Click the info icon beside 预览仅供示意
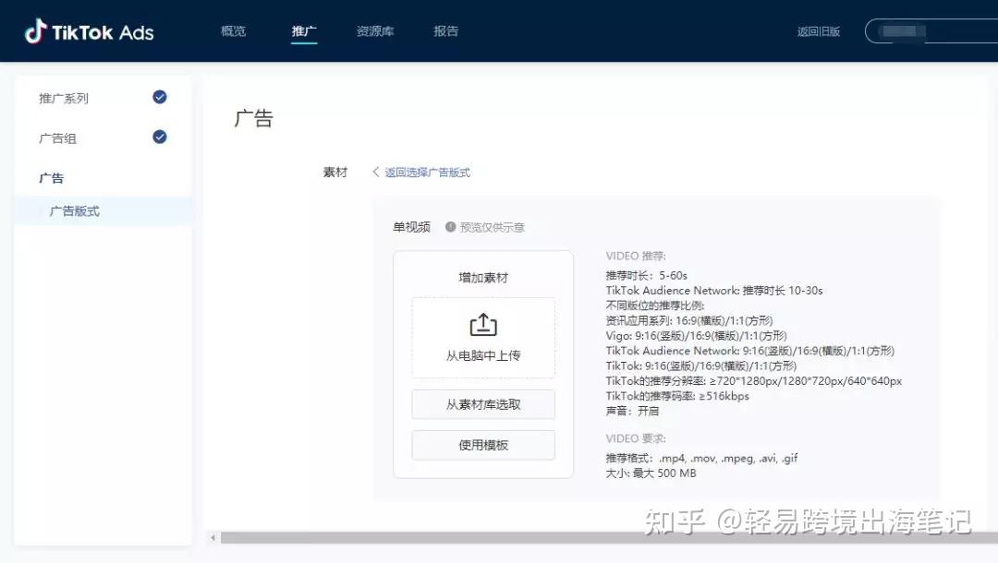The width and height of the screenshot is (998, 563). coord(450,226)
